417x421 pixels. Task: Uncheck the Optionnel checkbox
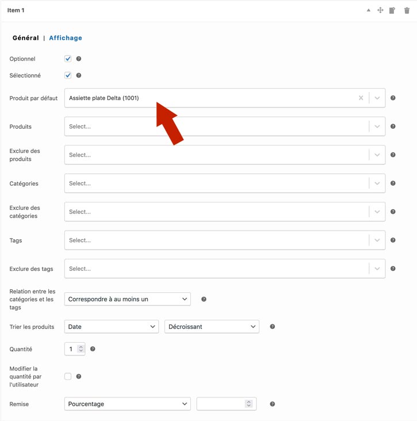coord(68,59)
